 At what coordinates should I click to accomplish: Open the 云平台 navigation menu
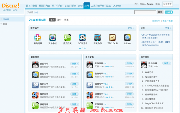coord(101,6)
